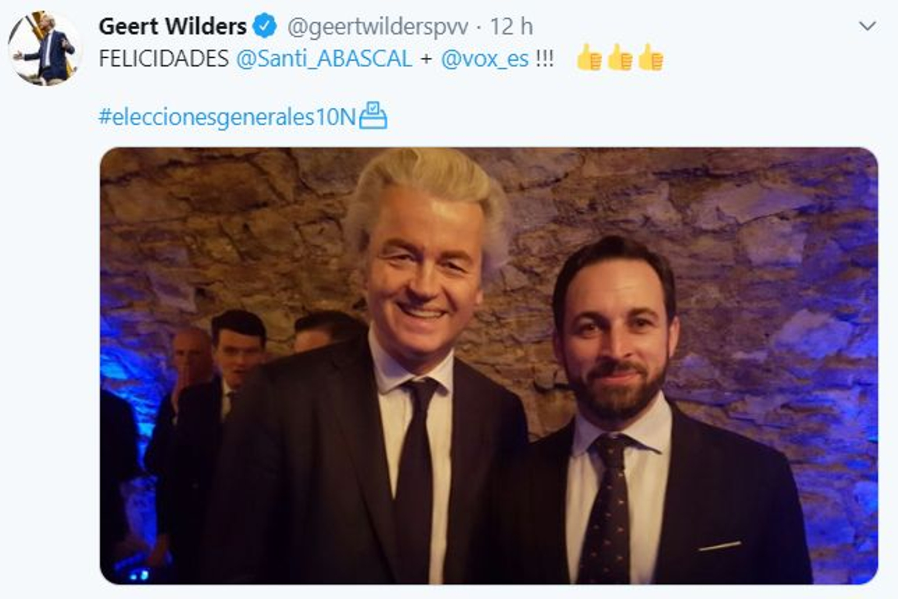This screenshot has height=599, width=898.
Task: Click the blue verified badge
Action: pyautogui.click(x=264, y=26)
